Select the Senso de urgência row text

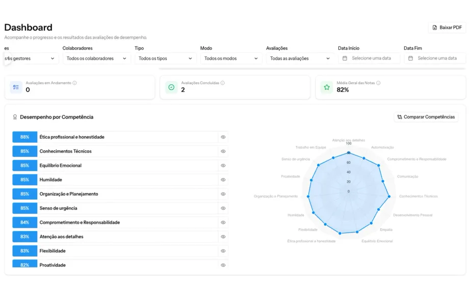[x=58, y=208]
